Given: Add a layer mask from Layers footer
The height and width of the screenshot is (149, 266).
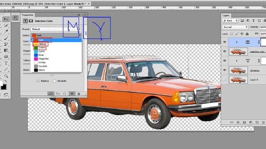Looking at the screenshot, I should point(244,123).
